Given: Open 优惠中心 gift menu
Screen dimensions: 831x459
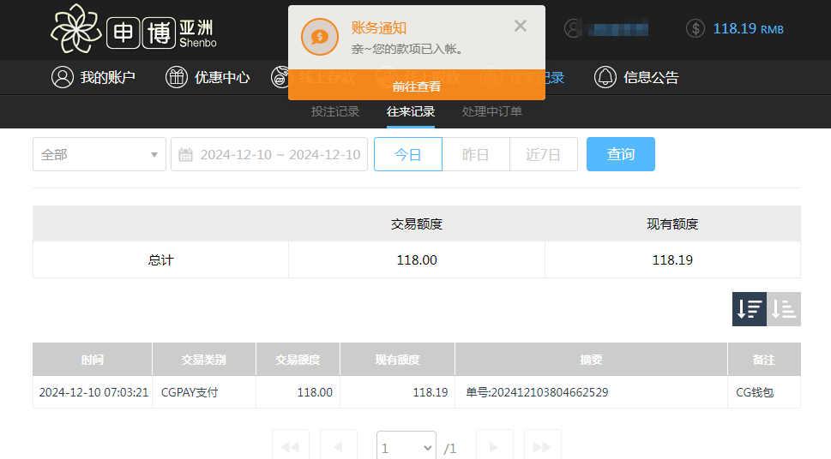Looking at the screenshot, I should (208, 77).
